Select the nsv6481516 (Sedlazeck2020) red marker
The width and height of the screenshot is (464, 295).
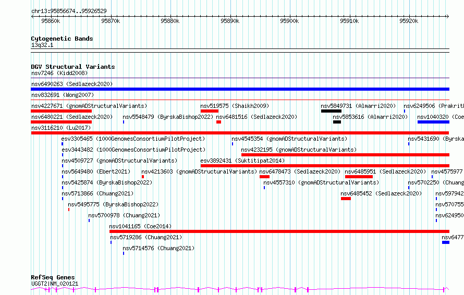coord(218,122)
